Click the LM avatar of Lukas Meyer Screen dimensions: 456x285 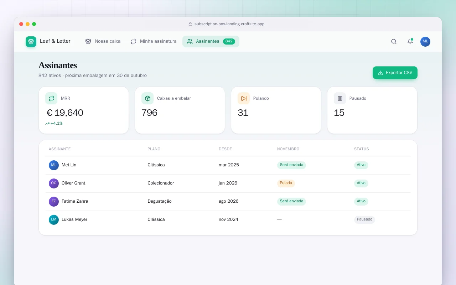54,219
